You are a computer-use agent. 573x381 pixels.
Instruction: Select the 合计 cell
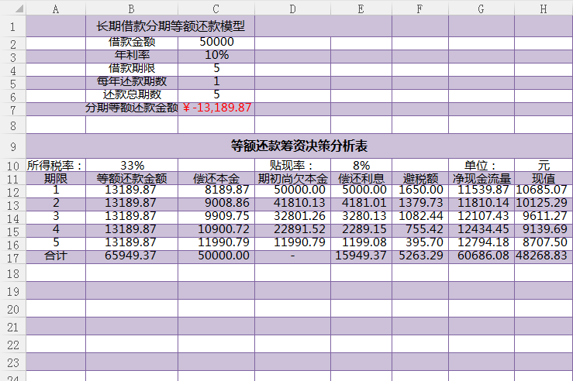[56, 256]
